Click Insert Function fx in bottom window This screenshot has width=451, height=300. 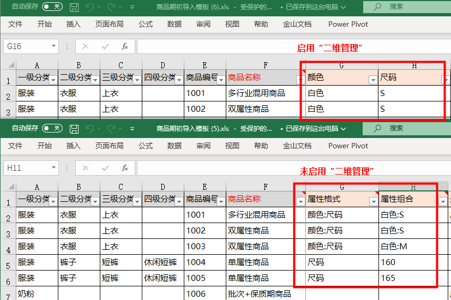coord(124,168)
